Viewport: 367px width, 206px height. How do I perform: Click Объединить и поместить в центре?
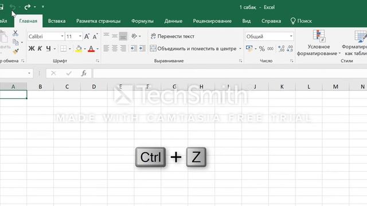pos(193,49)
